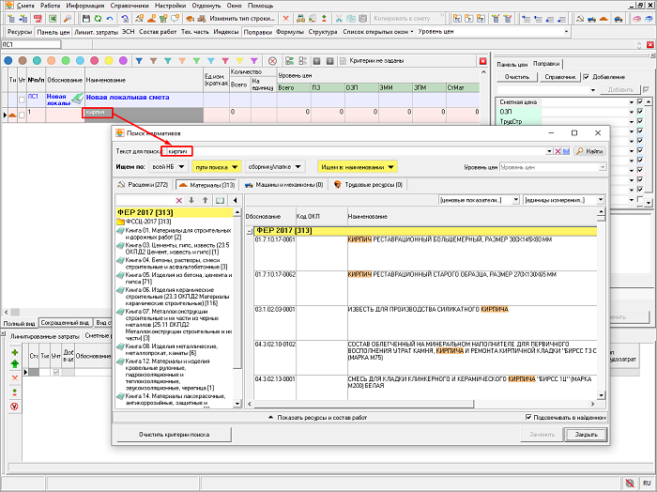Open the 'Справочники' menu
This screenshot has height=492, width=657.
(x=130, y=6)
